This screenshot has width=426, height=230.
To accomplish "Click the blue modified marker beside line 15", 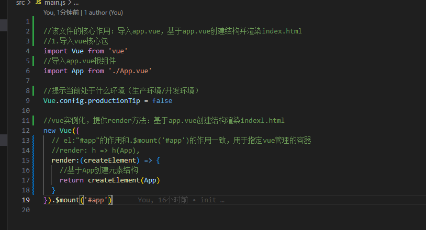I will (x=33, y=160).
